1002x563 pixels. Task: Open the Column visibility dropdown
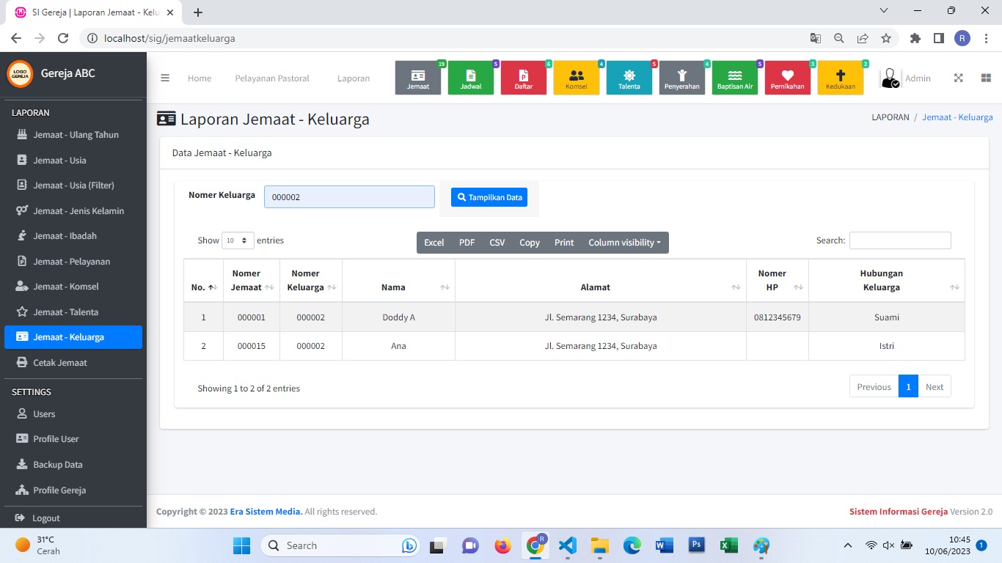pyautogui.click(x=624, y=243)
